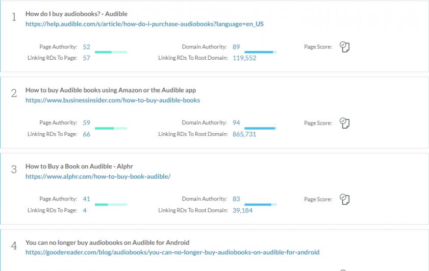The image size is (429, 271).
Task: Open the help.audible.com purchase-audiobooks URL
Action: [x=144, y=24]
